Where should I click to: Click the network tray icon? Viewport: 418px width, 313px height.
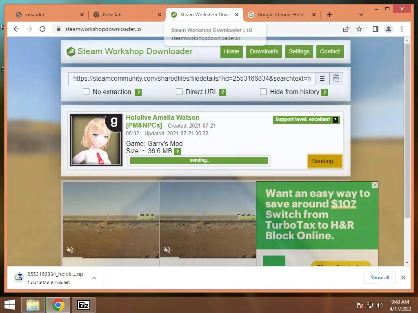pos(370,305)
